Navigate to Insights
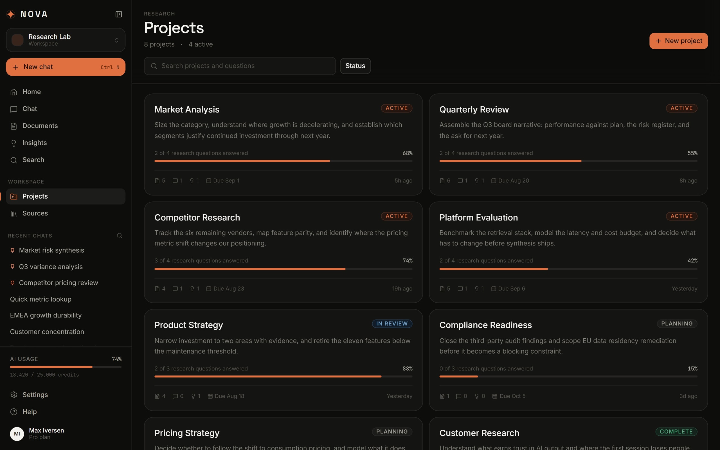Screen dimensions: 720x450 coord(66,143)
